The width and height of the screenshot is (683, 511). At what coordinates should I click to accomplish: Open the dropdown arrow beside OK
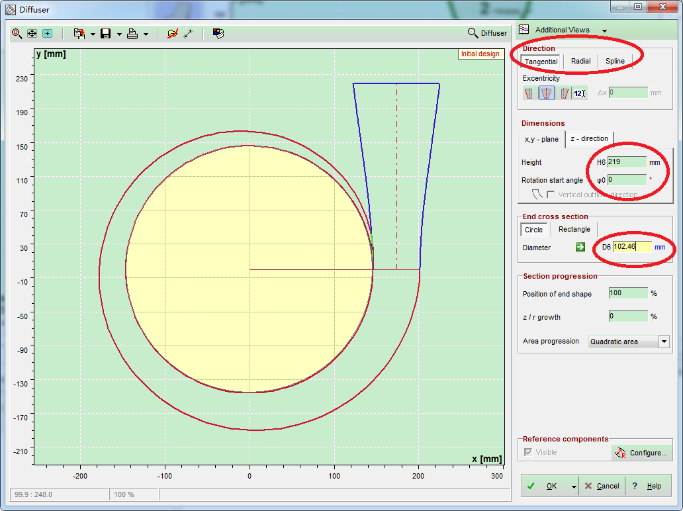coord(574,487)
